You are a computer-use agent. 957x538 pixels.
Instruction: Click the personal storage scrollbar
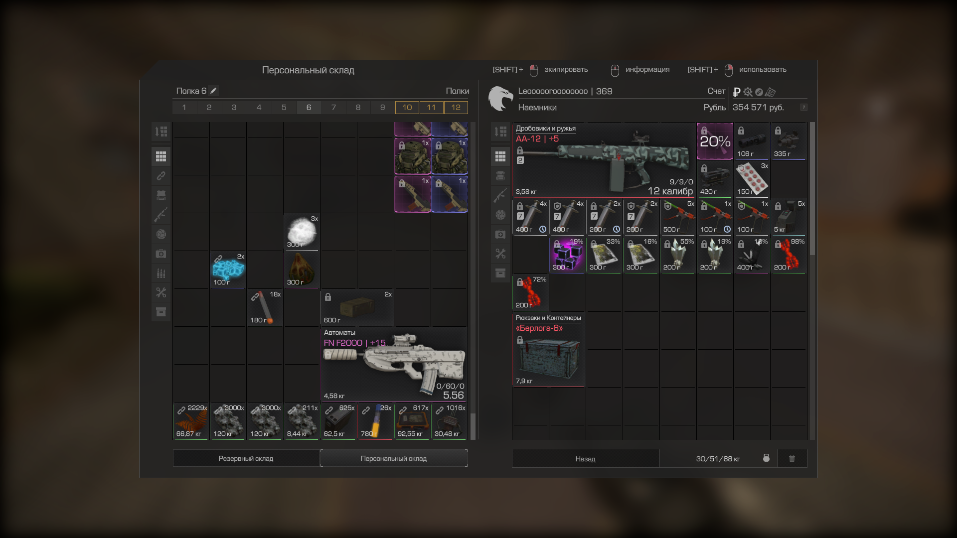473,426
